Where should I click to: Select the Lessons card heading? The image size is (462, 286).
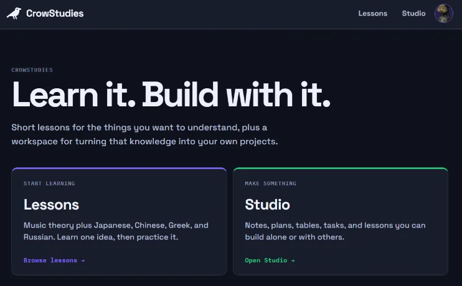[x=51, y=205]
